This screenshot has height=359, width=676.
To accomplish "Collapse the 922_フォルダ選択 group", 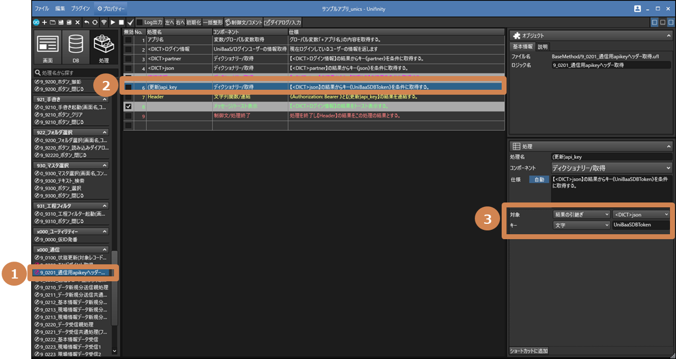I will tap(105, 132).
